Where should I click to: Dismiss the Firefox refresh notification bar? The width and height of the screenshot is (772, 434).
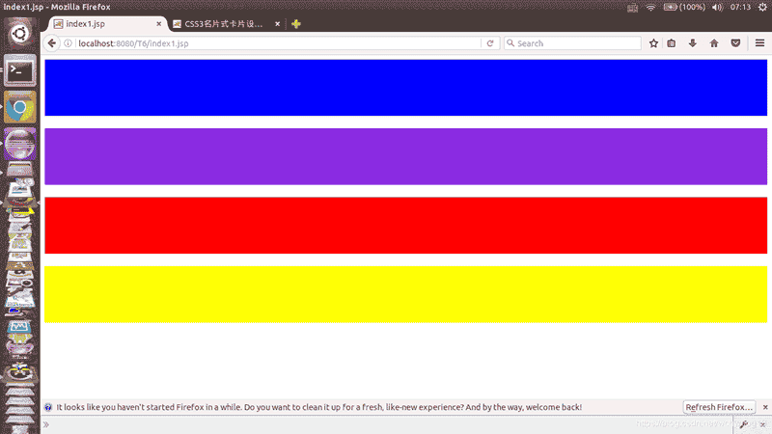click(764, 407)
